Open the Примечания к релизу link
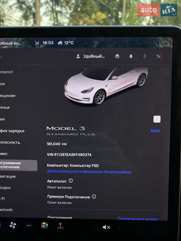Viewport: 181px width, 241px height. click(x=138, y=219)
